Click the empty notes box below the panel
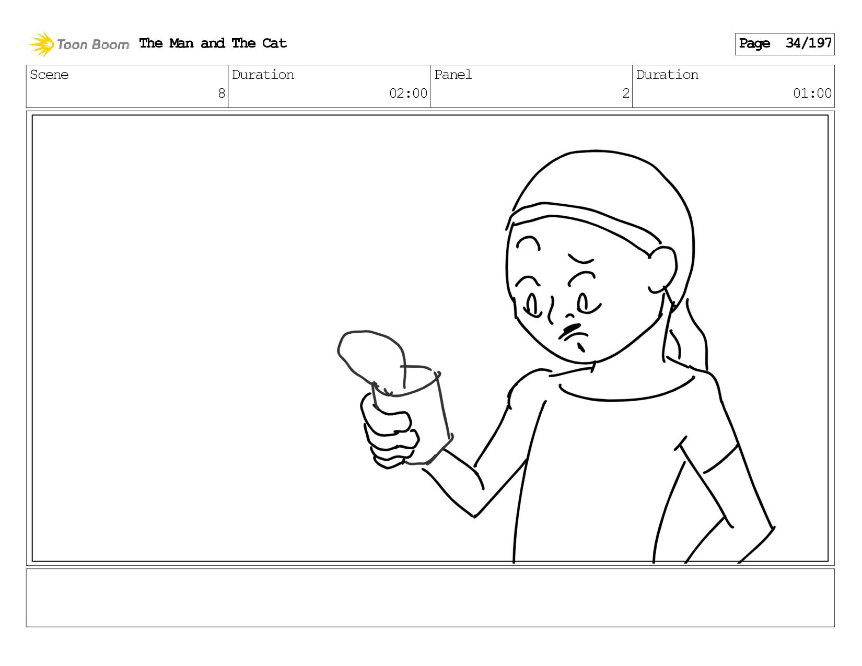 coord(430,598)
